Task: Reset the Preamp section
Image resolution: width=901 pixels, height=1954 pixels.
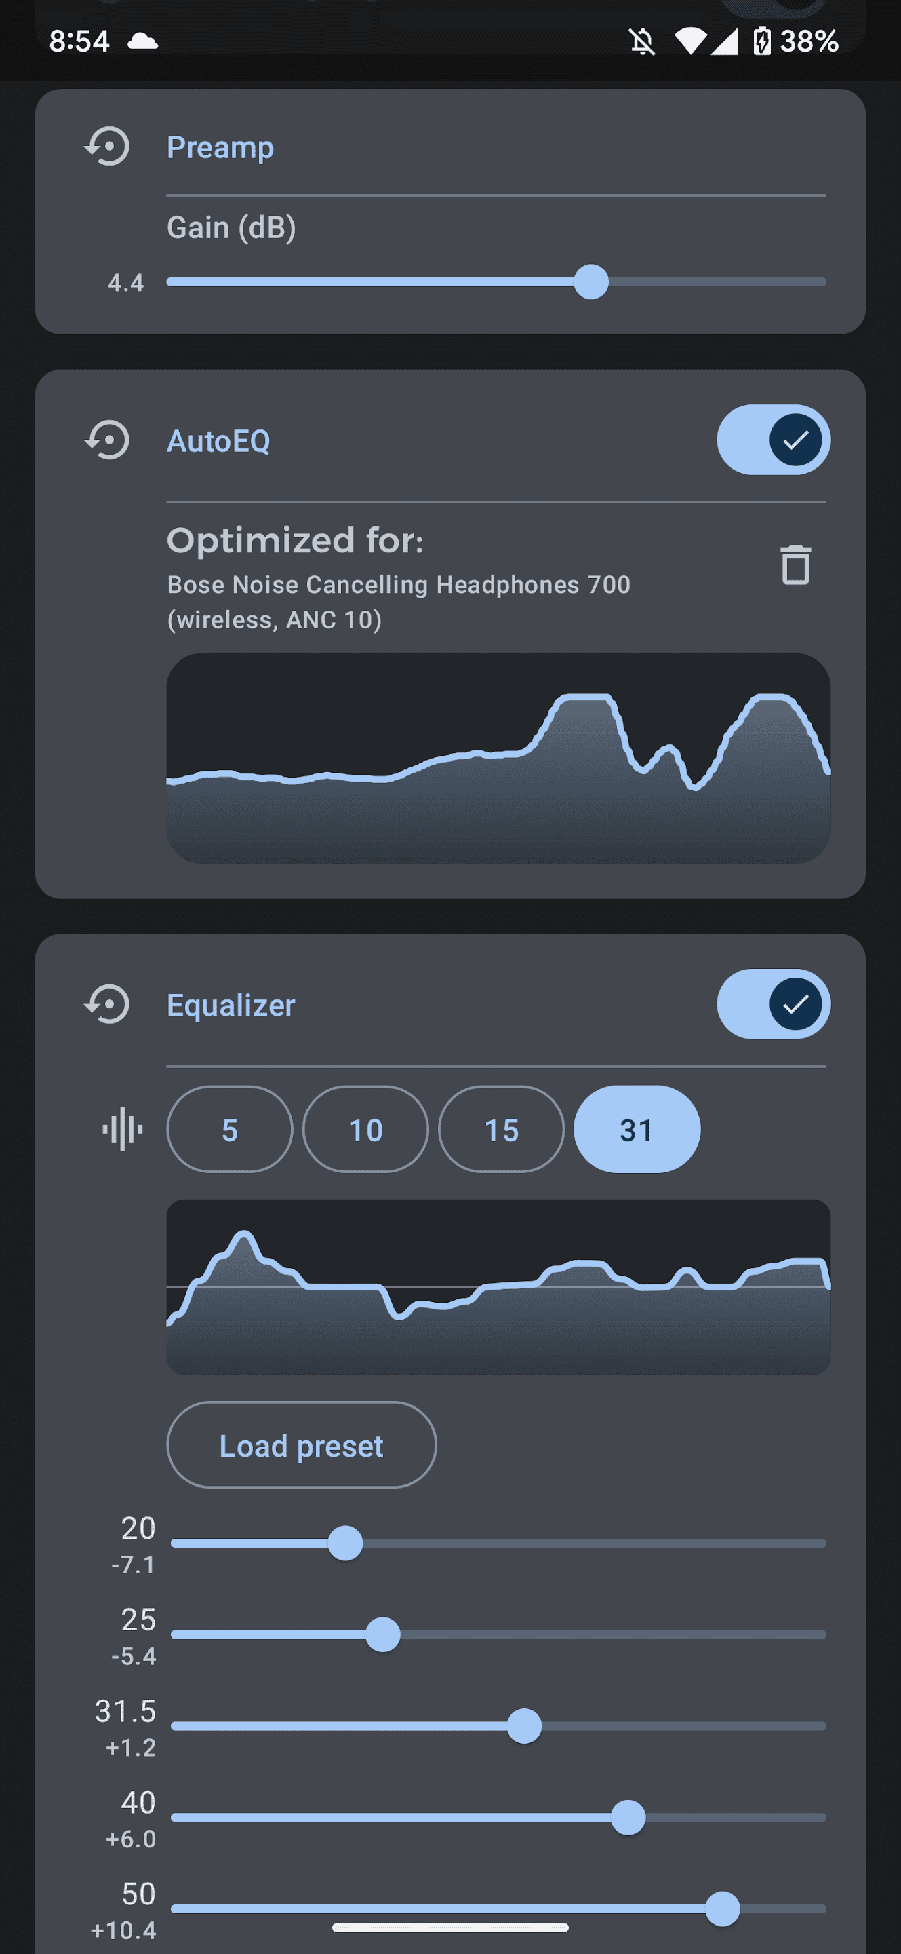Action: [x=107, y=147]
